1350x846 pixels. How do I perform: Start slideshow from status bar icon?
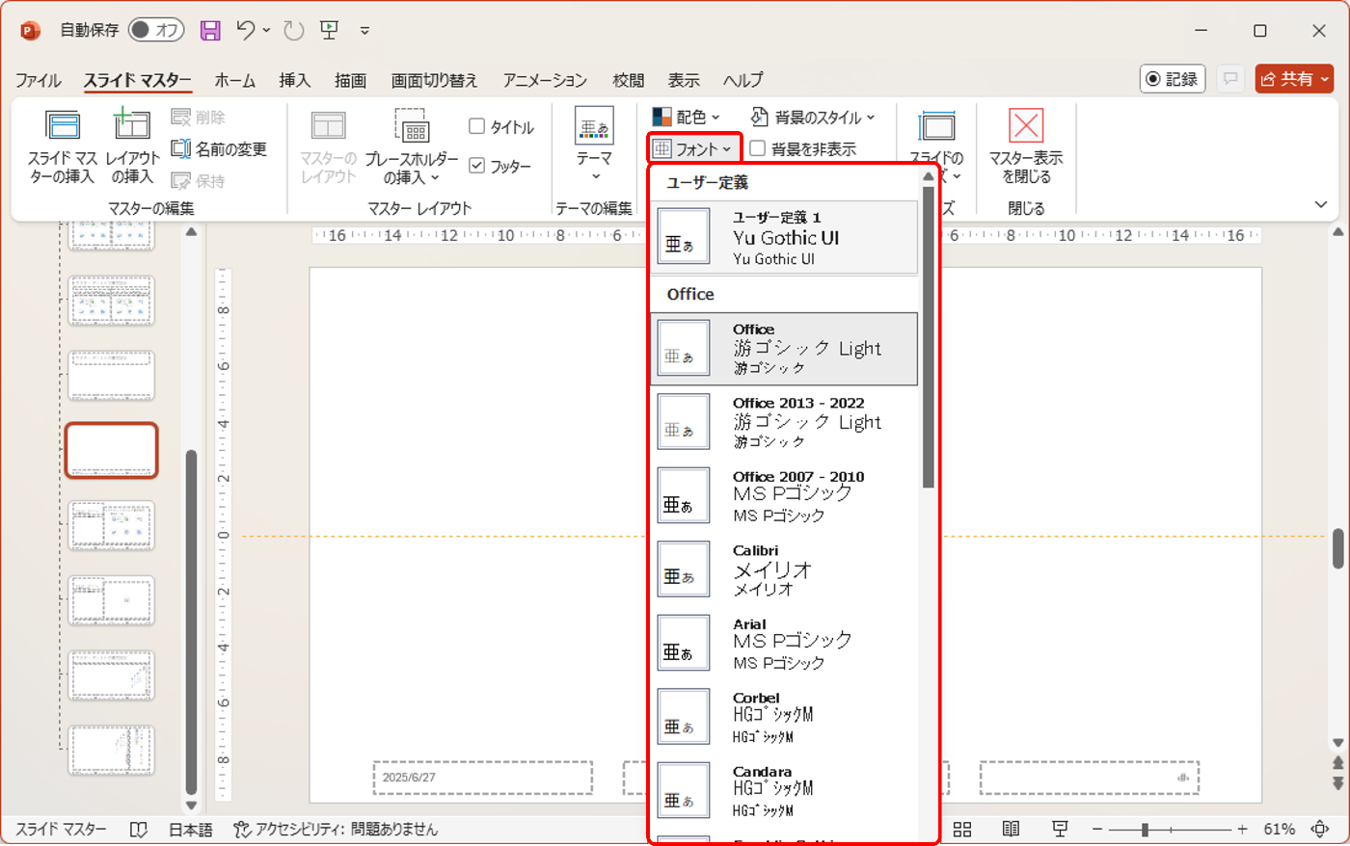click(1060, 829)
